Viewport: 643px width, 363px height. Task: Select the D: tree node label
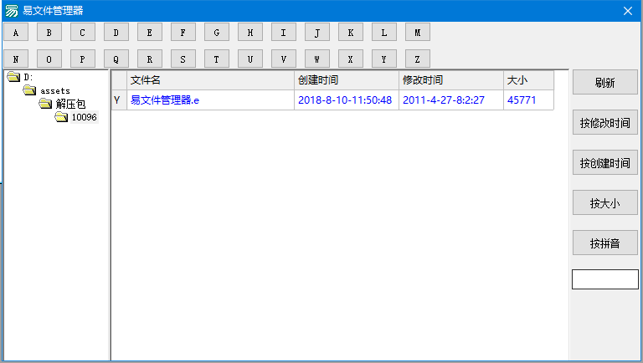coord(28,77)
